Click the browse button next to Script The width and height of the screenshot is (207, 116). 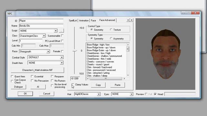(x=61, y=31)
